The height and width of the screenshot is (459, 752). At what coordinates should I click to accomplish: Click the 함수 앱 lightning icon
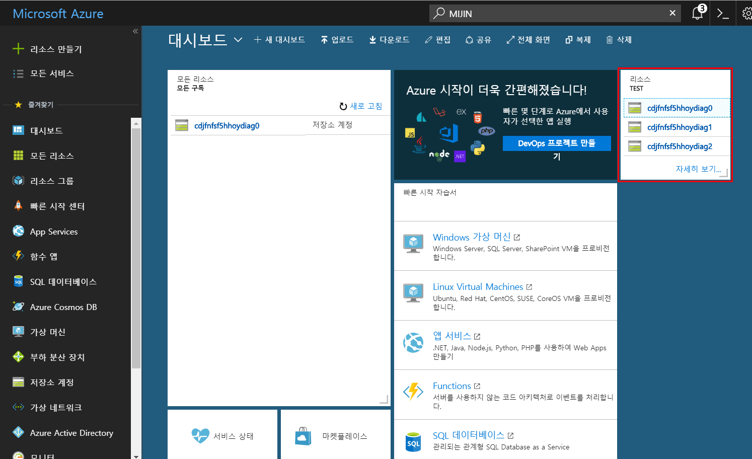[18, 256]
